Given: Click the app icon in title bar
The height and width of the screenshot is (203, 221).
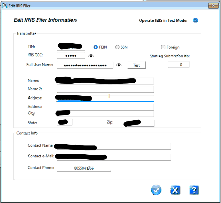Looking at the screenshot, I should (5, 5).
